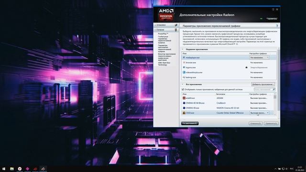Image resolution: width=306 pixels, height=172 pixels.
Task: Select the browser.exe row
Action: click(x=229, y=63)
